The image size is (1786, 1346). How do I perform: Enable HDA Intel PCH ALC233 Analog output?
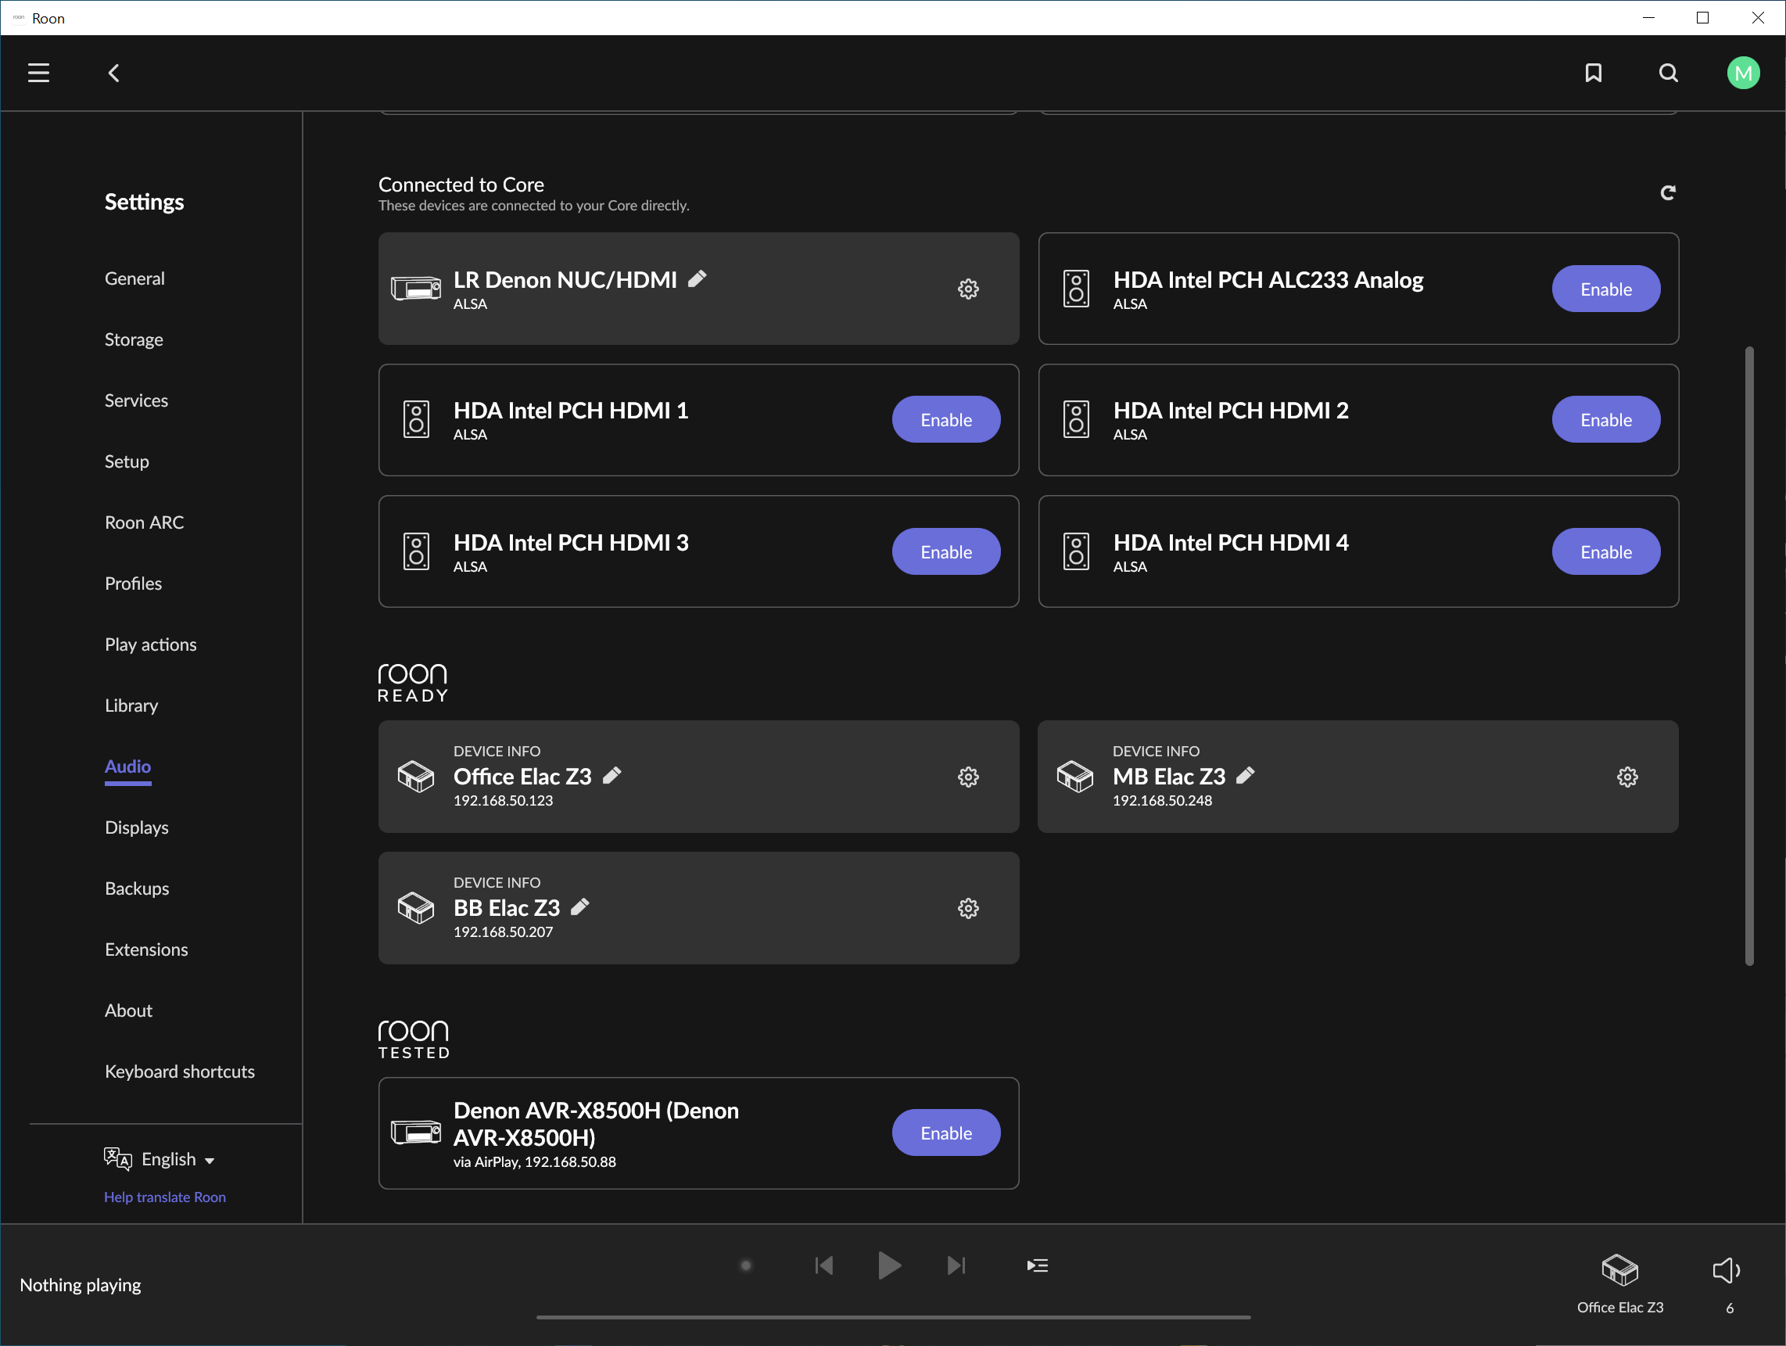tap(1605, 289)
